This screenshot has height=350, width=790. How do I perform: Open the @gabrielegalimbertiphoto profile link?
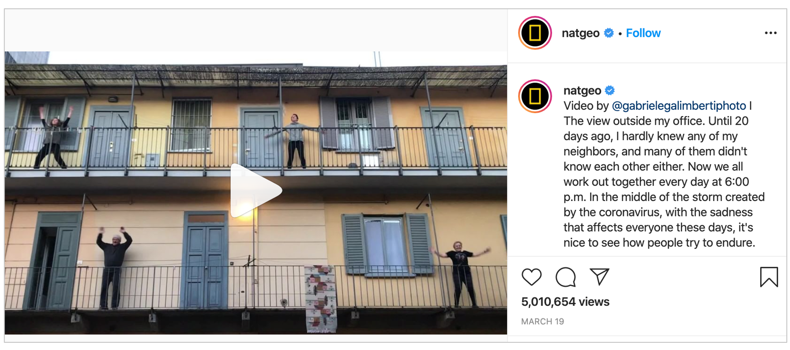[x=679, y=106]
